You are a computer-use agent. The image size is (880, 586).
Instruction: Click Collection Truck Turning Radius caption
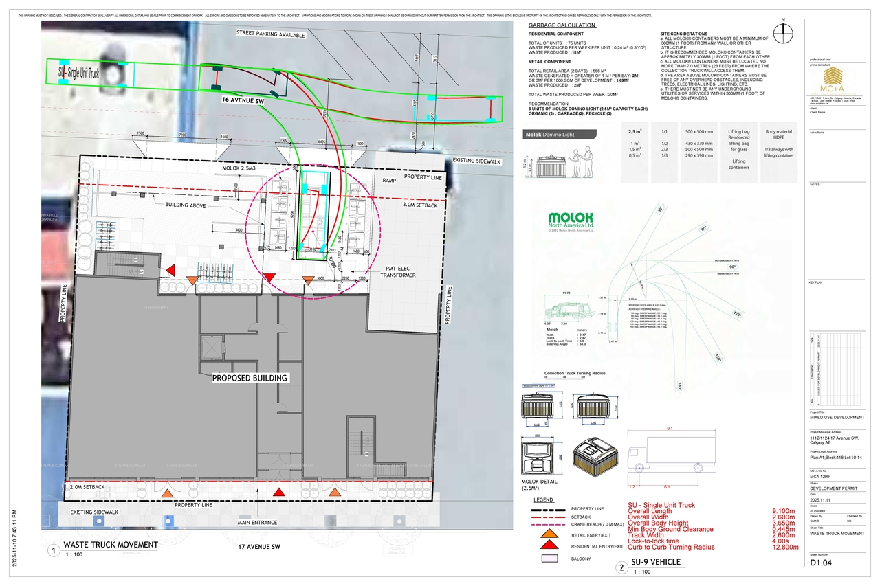click(575, 373)
